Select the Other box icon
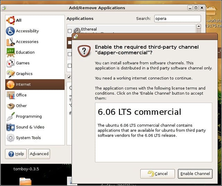Viewport: 222px width, 186px height. (x=11, y=106)
